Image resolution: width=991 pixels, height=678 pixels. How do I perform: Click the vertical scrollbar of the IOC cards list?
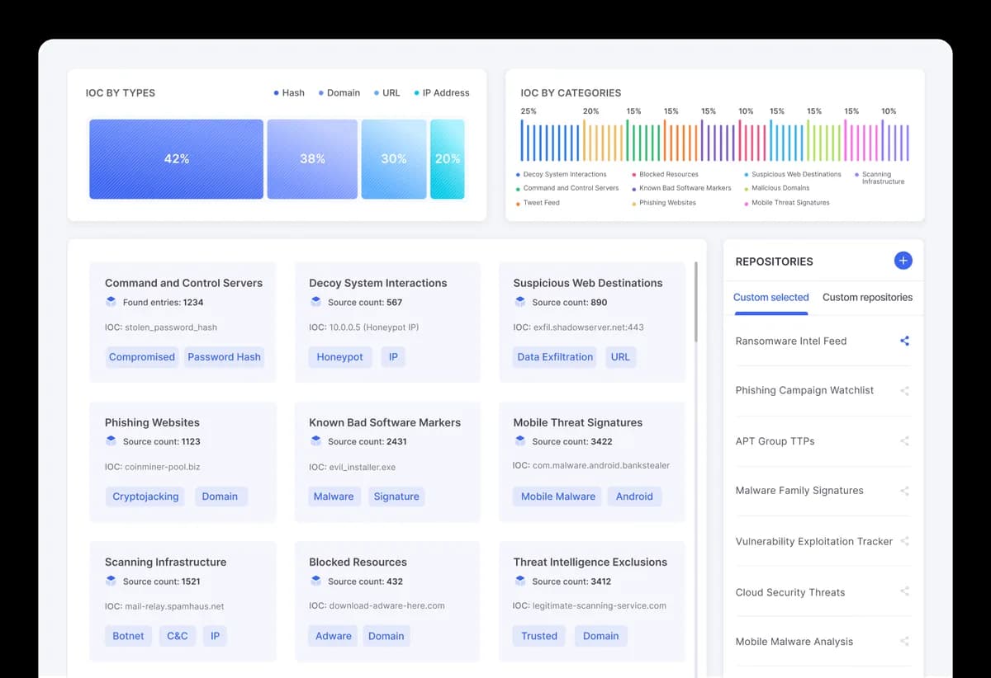coord(696,302)
